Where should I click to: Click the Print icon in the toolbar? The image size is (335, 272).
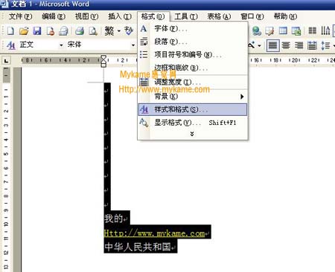80,31
